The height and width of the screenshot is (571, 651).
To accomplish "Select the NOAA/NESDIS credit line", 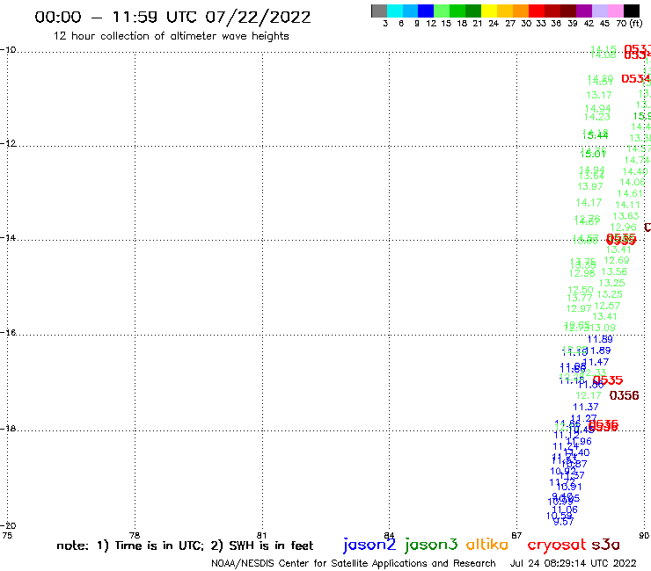I will click(354, 563).
